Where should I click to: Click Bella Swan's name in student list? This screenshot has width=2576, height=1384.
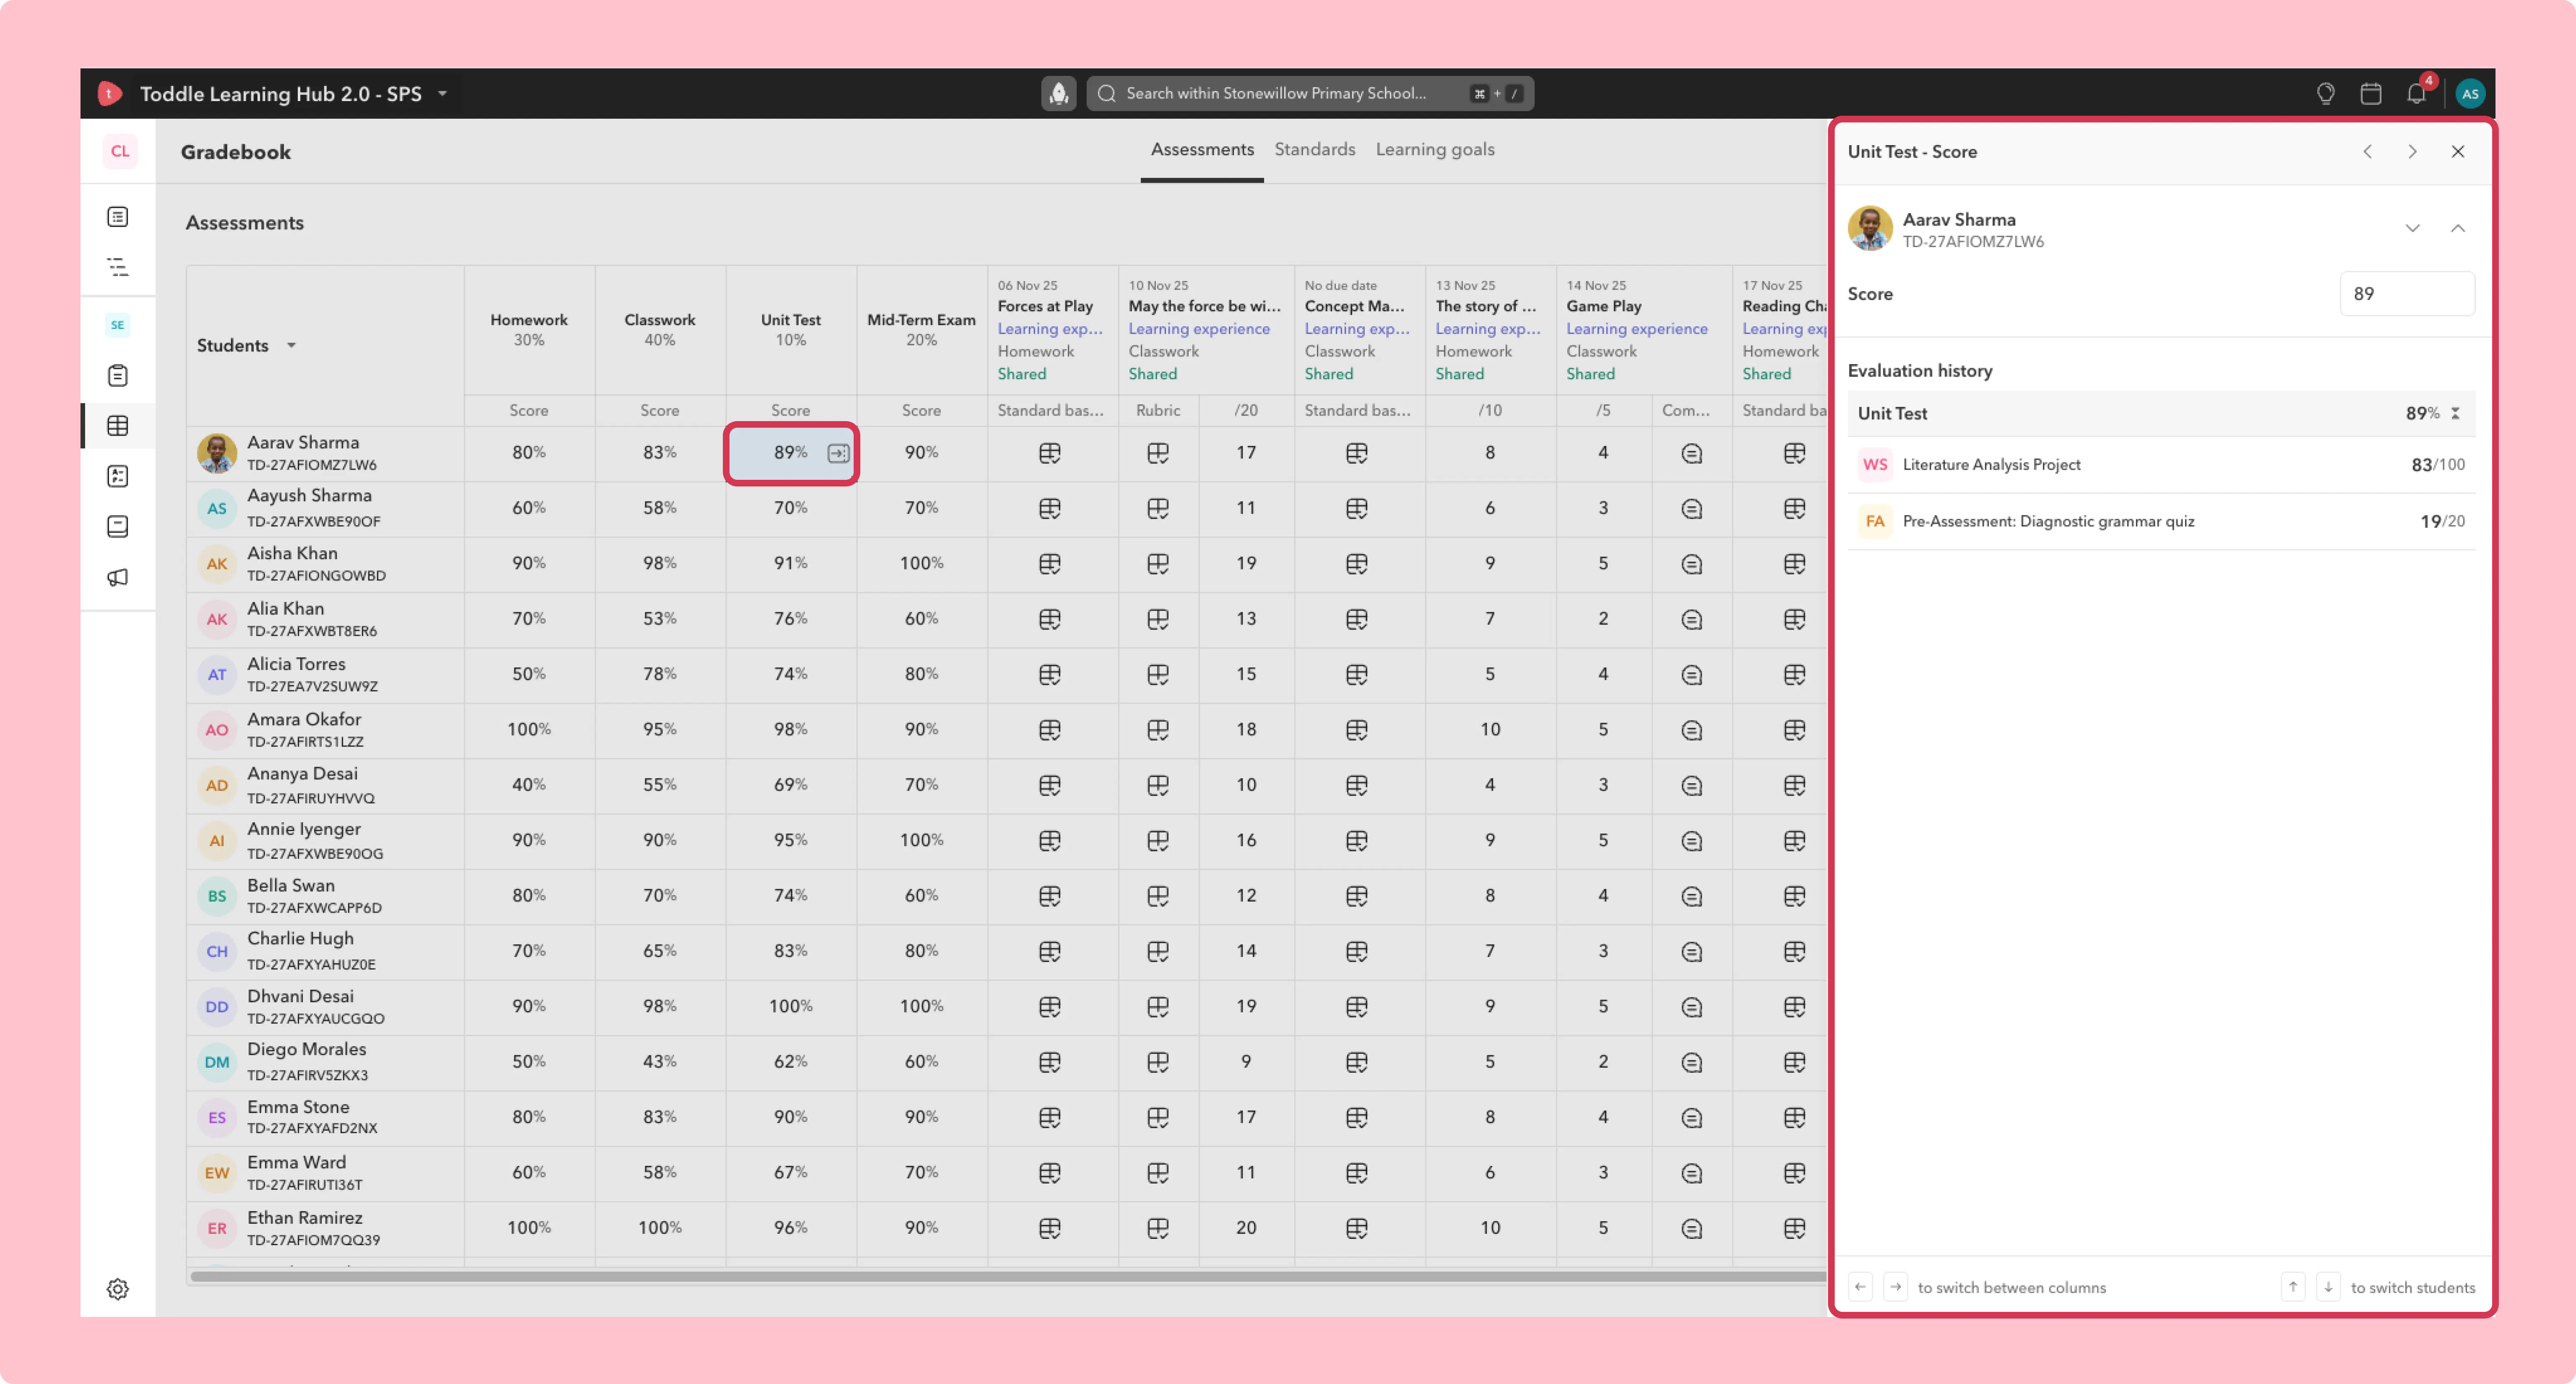291,886
